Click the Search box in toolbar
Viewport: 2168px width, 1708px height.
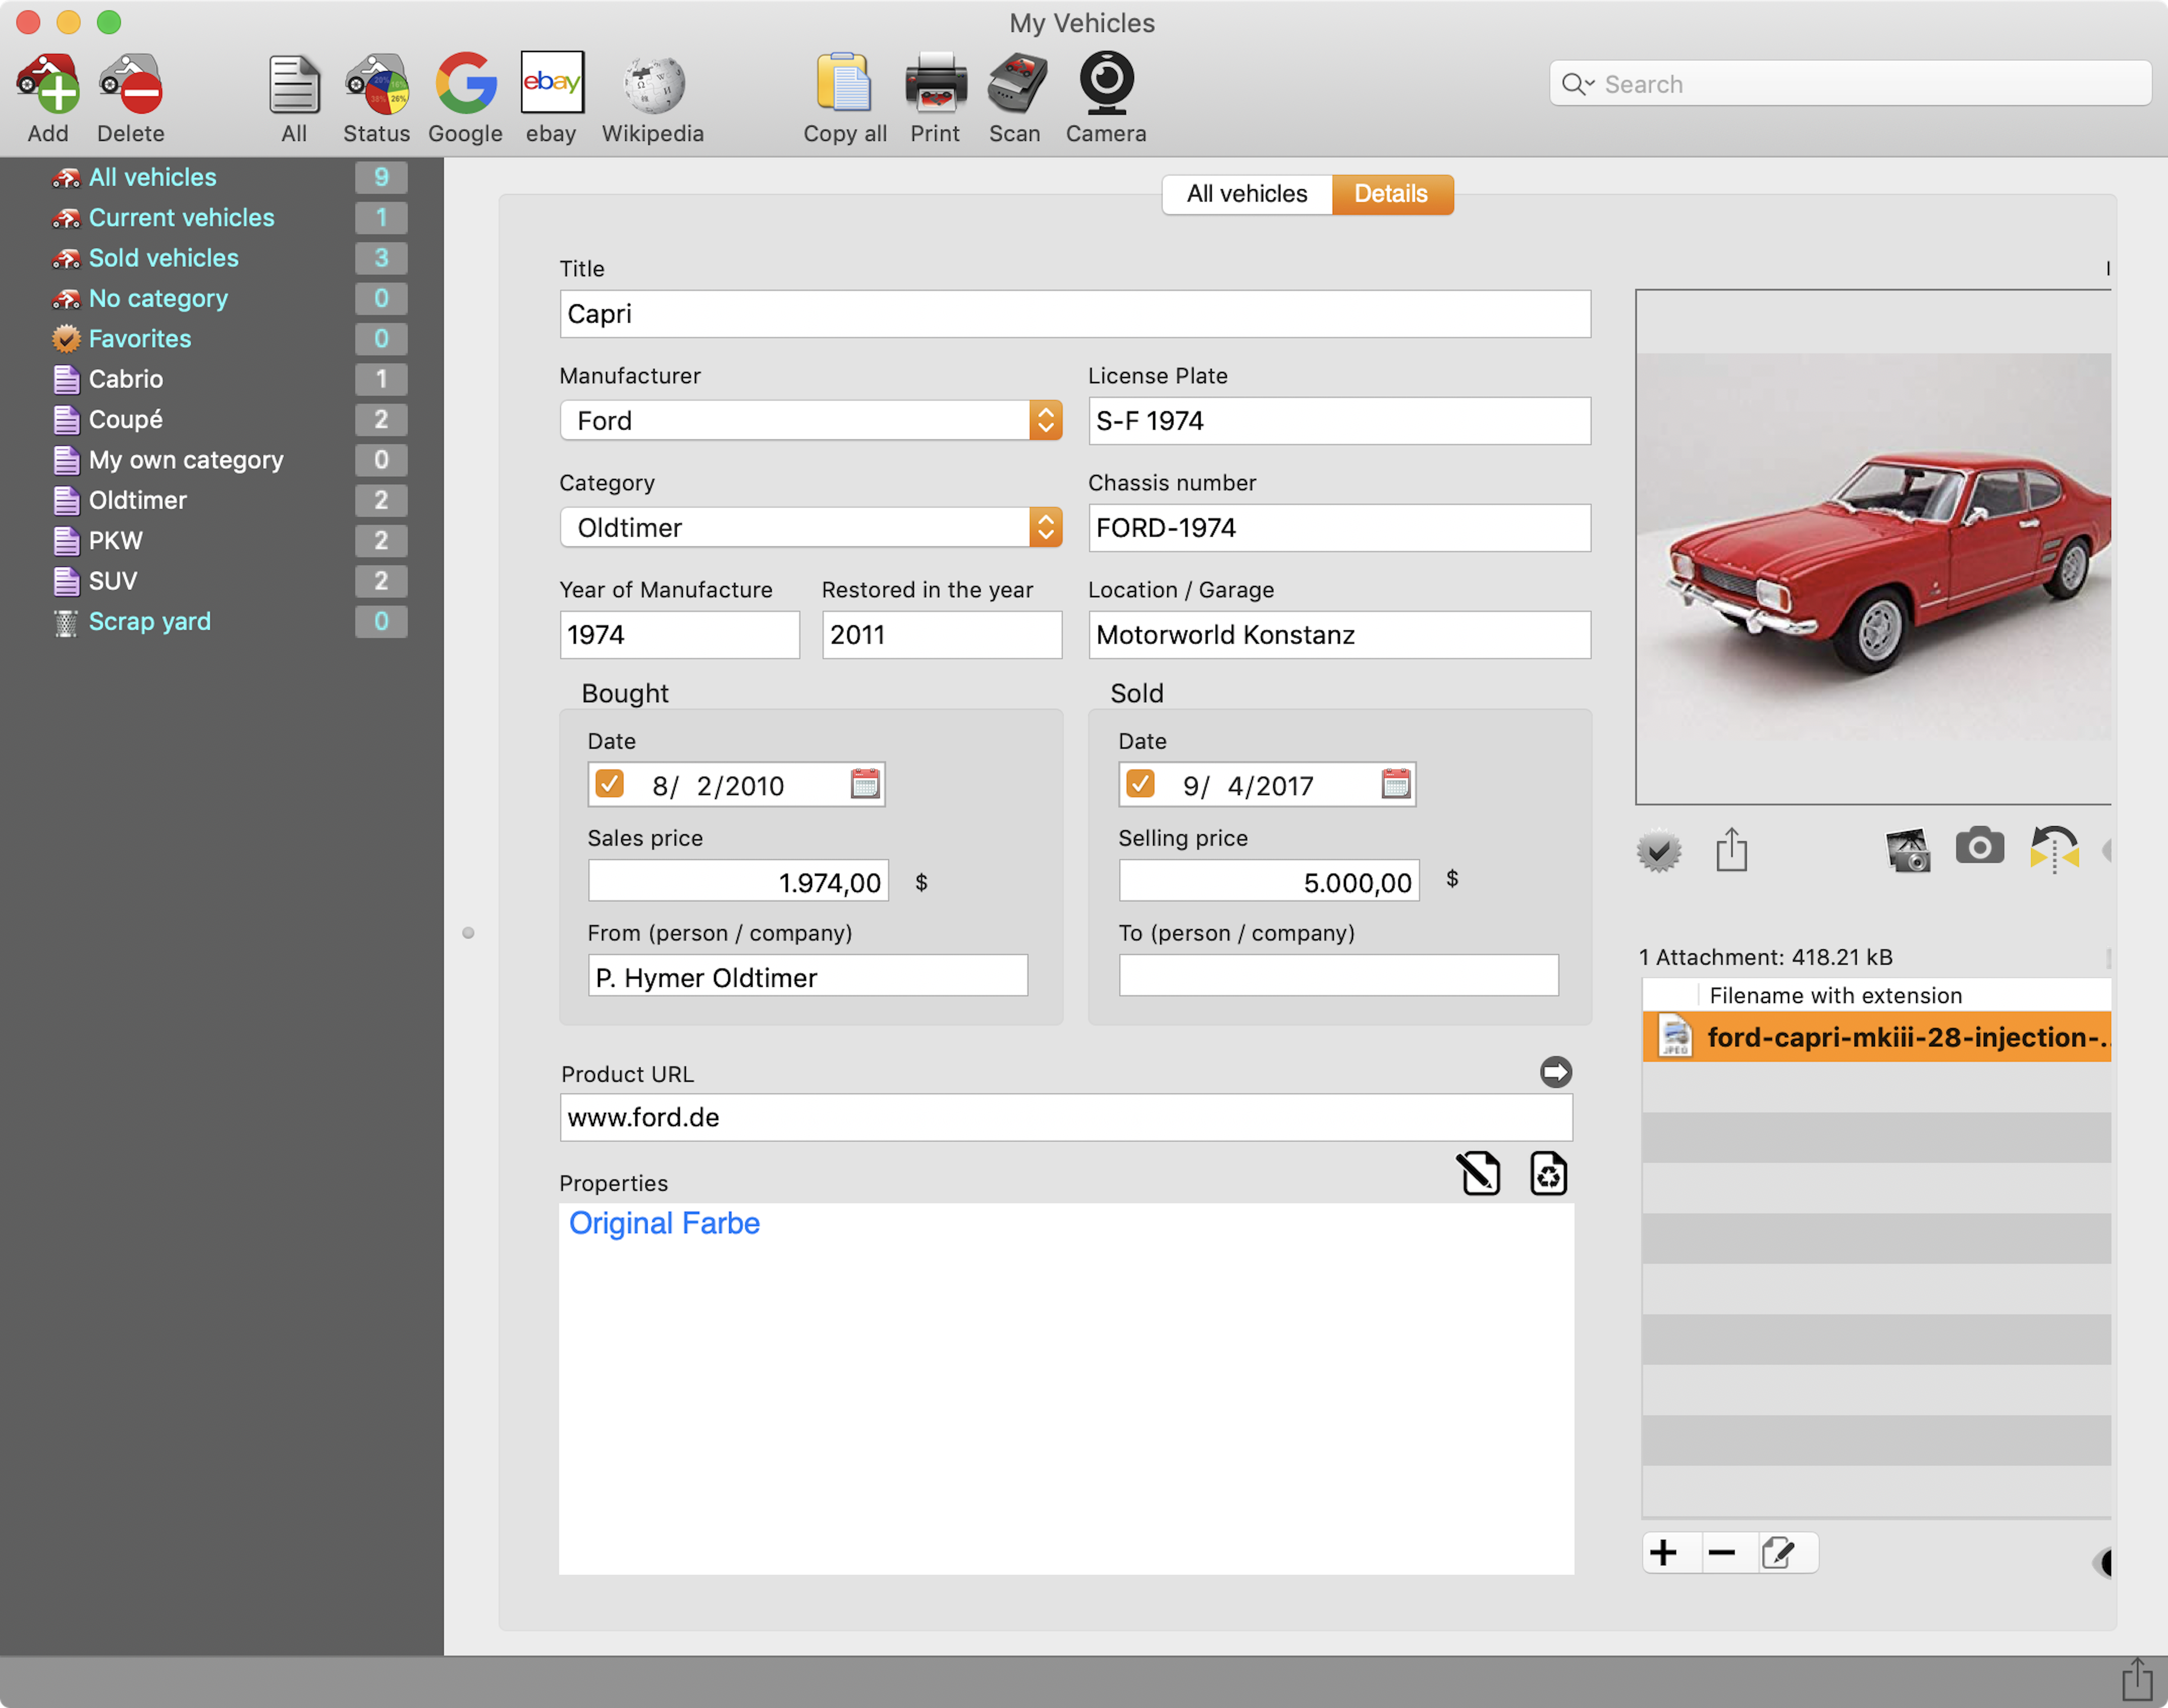click(x=1851, y=84)
